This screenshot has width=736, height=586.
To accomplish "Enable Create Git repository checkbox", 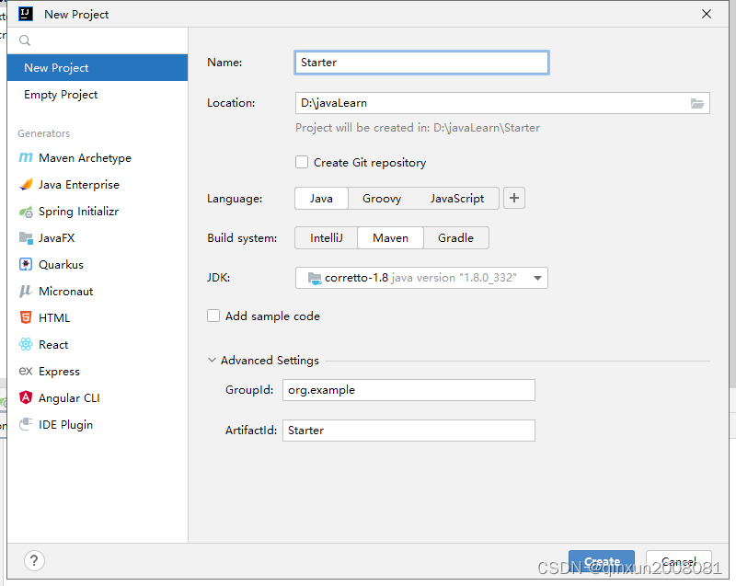I will tap(302, 162).
